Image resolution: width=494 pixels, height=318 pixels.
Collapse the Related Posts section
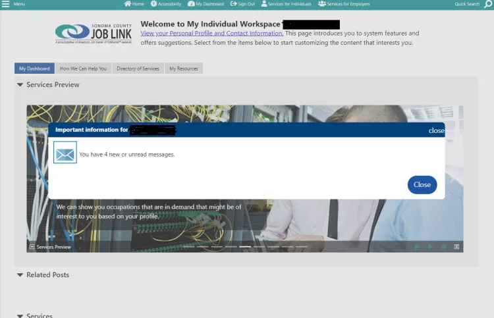[20, 275]
